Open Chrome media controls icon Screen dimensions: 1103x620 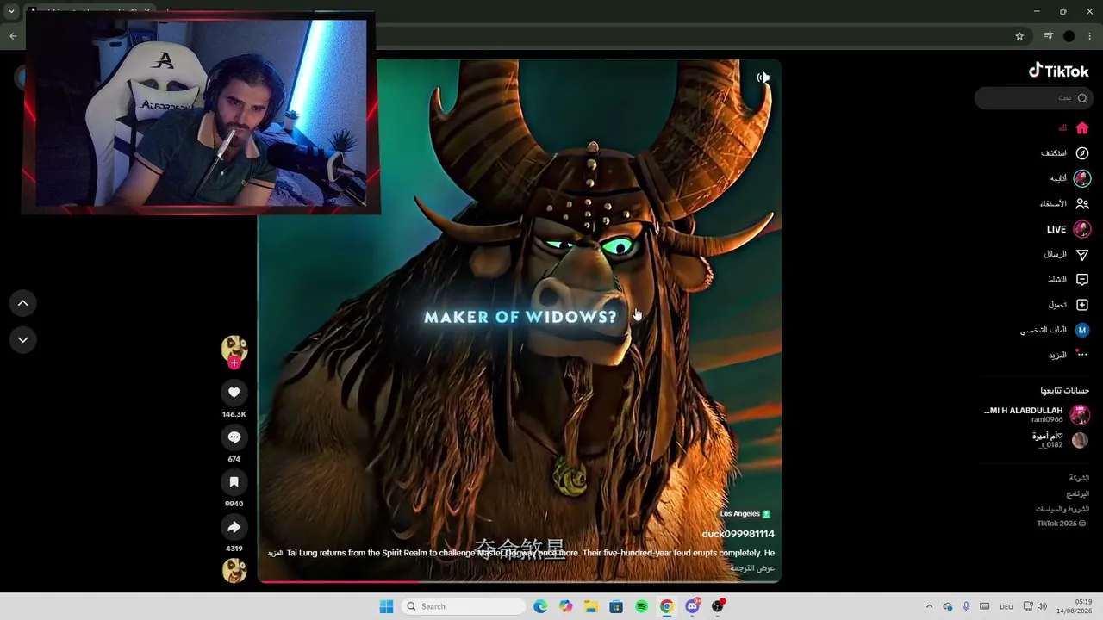coord(1048,36)
